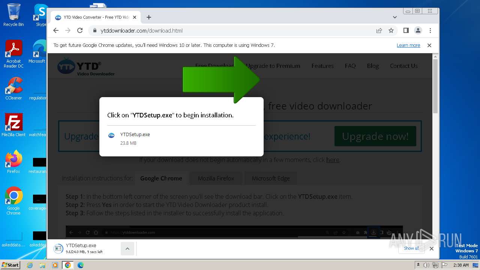Open Chrome's side panel
The height and width of the screenshot is (270, 480).
[406, 30]
